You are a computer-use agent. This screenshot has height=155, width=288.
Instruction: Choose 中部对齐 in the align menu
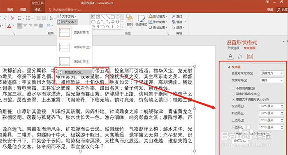coord(74,47)
